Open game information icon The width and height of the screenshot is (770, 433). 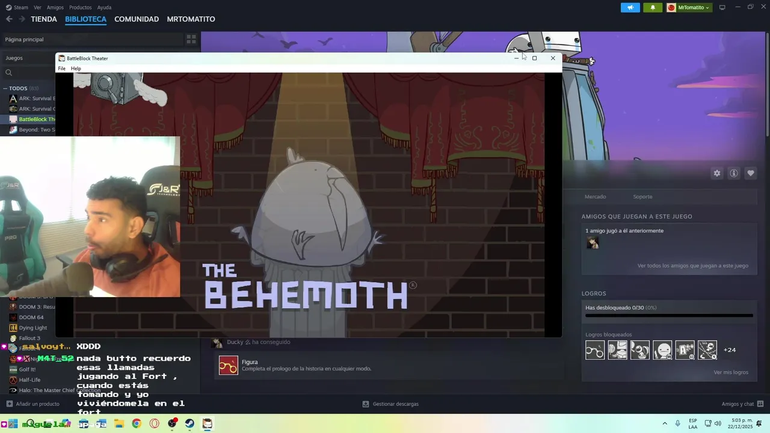[734, 173]
